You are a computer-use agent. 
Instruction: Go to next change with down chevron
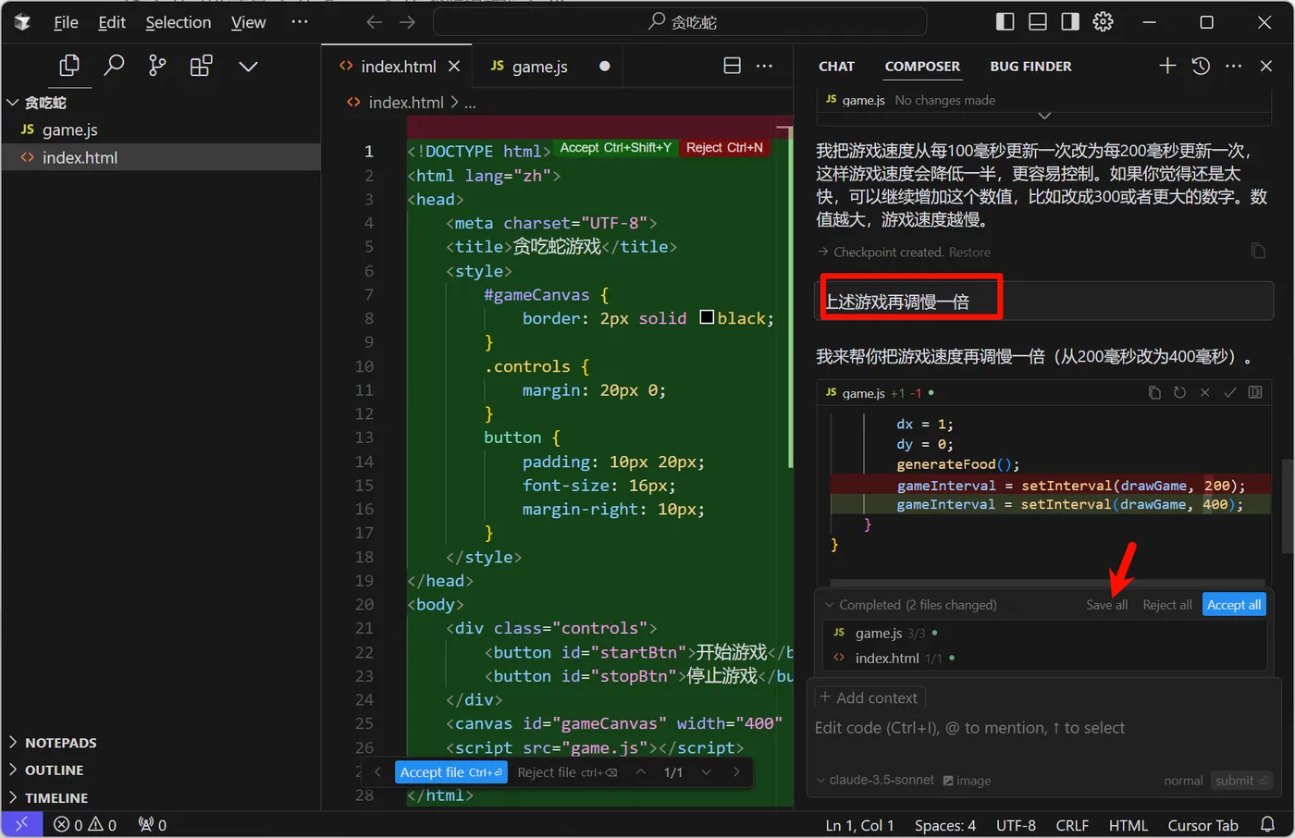pos(706,771)
